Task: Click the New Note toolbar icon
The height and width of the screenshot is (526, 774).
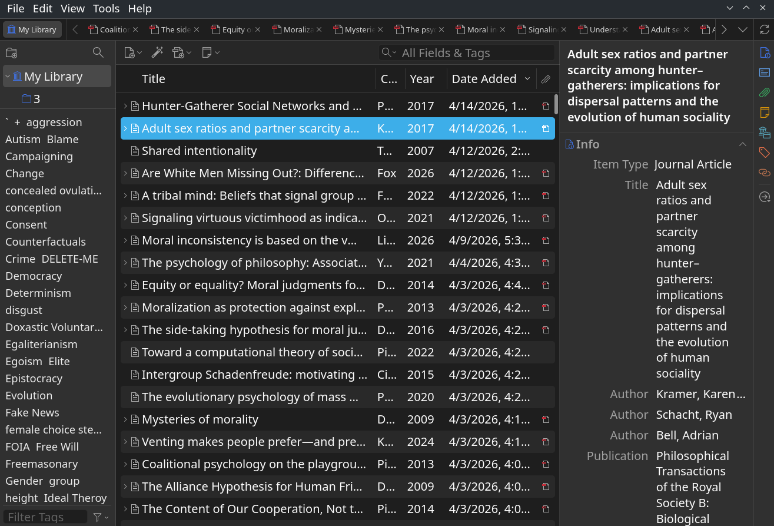Action: point(207,53)
